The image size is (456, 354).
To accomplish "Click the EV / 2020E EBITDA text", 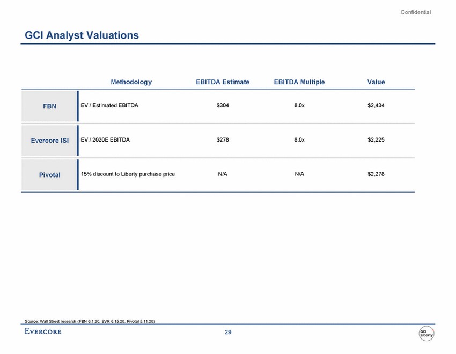I will (x=105, y=140).
